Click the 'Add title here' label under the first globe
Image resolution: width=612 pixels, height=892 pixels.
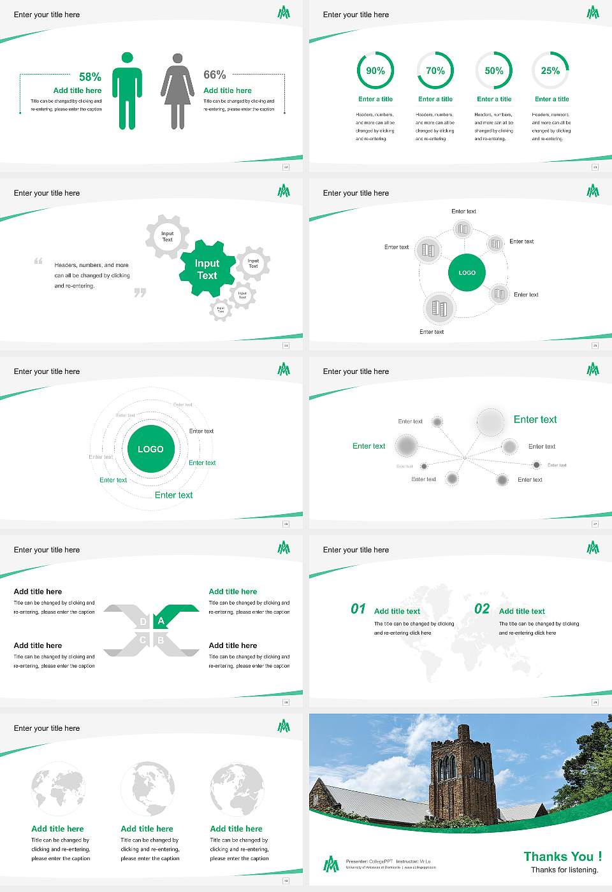[x=57, y=829]
